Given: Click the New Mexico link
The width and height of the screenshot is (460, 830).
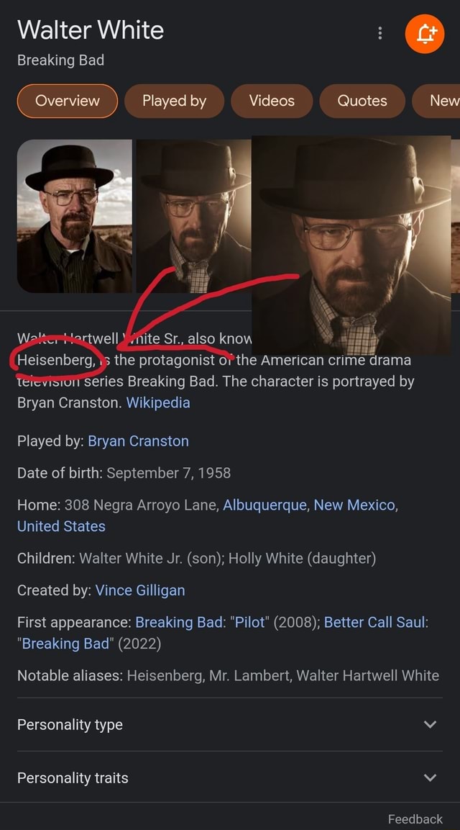Looking at the screenshot, I should [354, 505].
